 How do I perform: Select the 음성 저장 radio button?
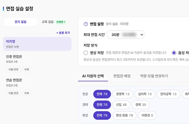click(x=174, y=53)
